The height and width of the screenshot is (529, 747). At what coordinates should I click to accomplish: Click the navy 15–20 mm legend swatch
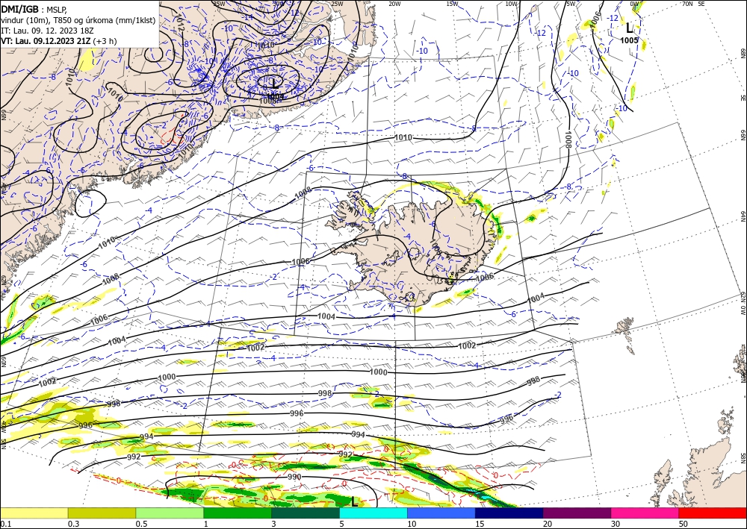point(509,513)
